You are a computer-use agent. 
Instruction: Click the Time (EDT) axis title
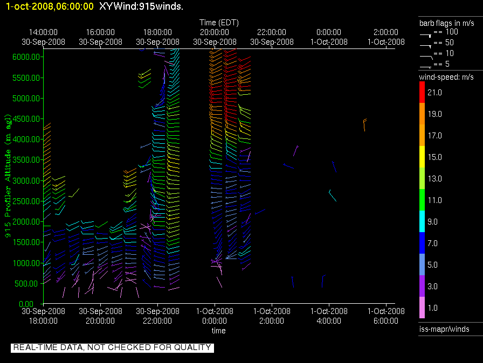(x=219, y=23)
